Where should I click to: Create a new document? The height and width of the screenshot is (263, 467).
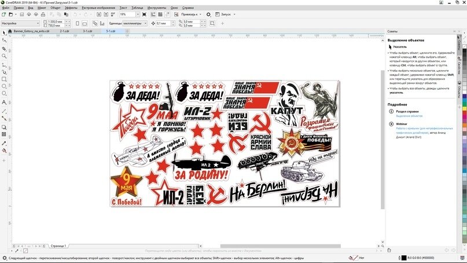(3, 14)
